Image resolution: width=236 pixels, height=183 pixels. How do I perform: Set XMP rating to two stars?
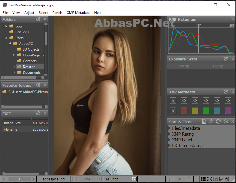[195, 101]
